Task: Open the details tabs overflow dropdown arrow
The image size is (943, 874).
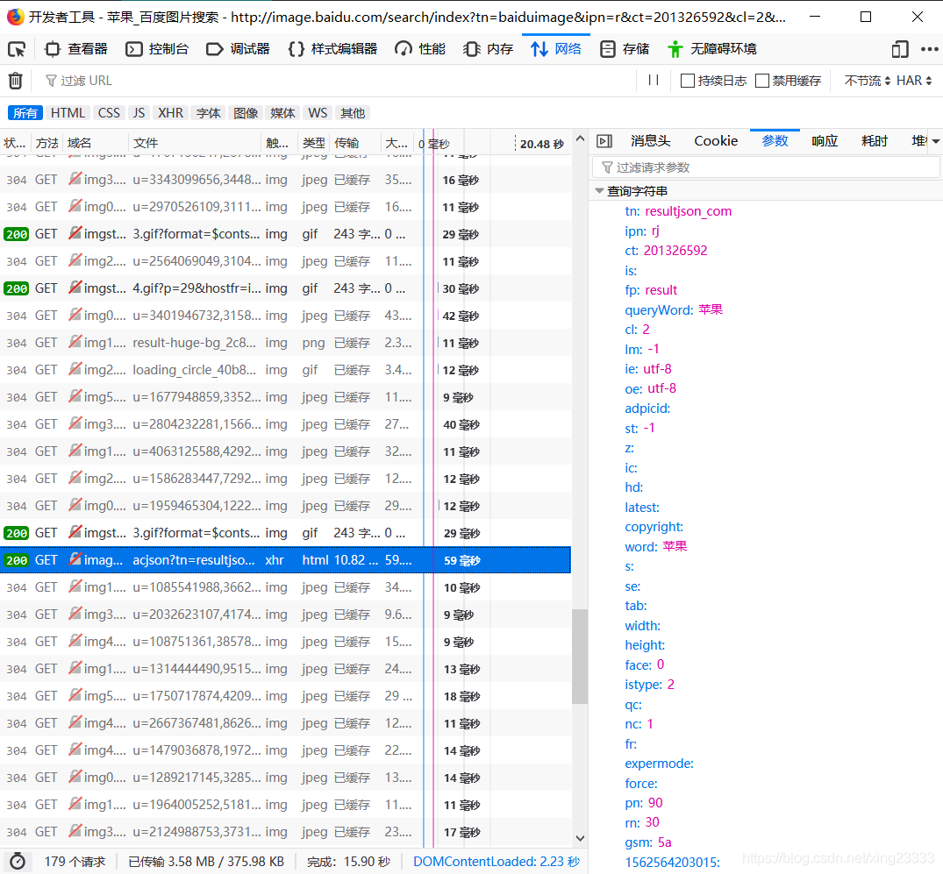Action: coord(935,141)
